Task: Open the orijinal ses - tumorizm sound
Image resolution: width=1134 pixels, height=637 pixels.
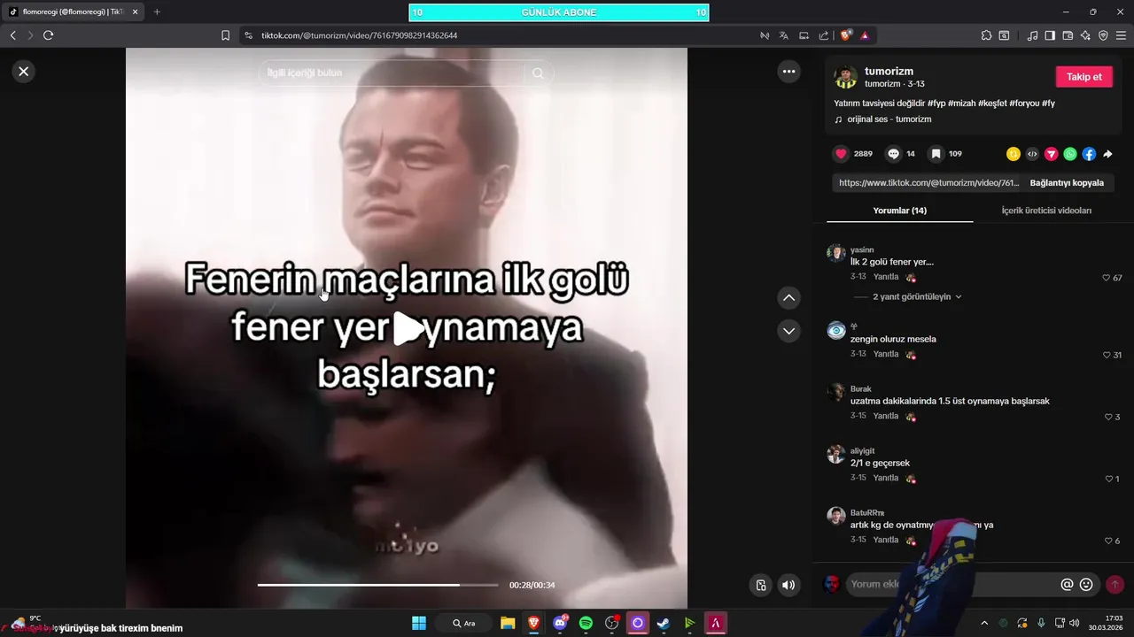Action: 889,119
